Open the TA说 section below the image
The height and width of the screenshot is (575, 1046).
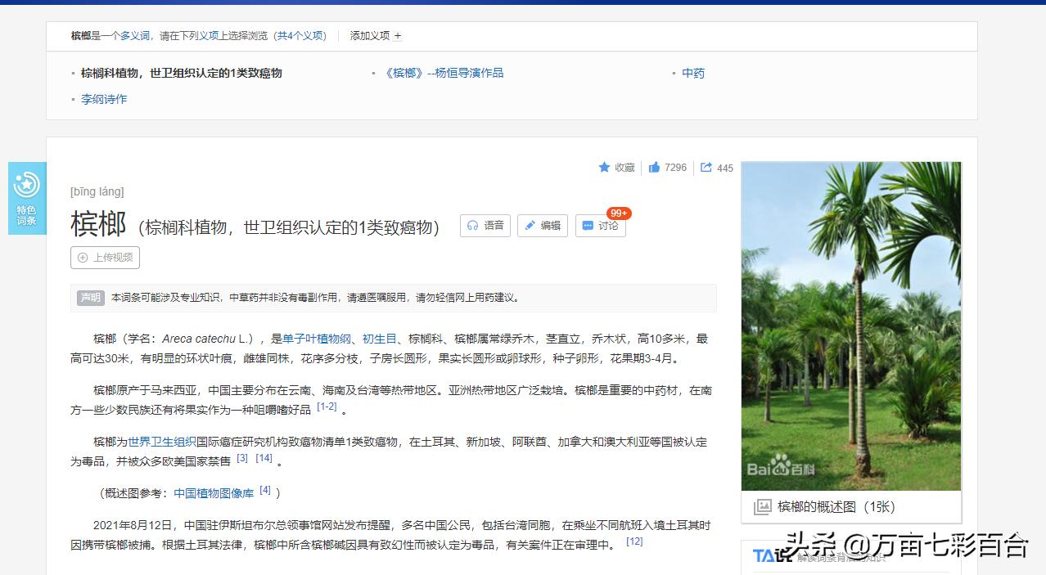coord(764,555)
